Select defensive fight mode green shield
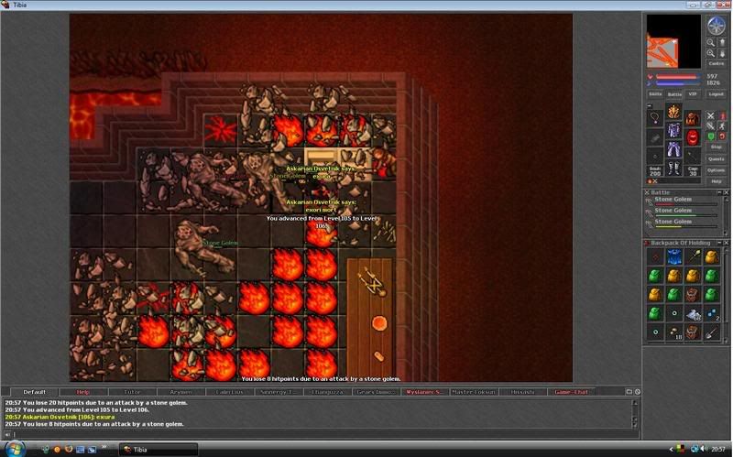 click(711, 136)
